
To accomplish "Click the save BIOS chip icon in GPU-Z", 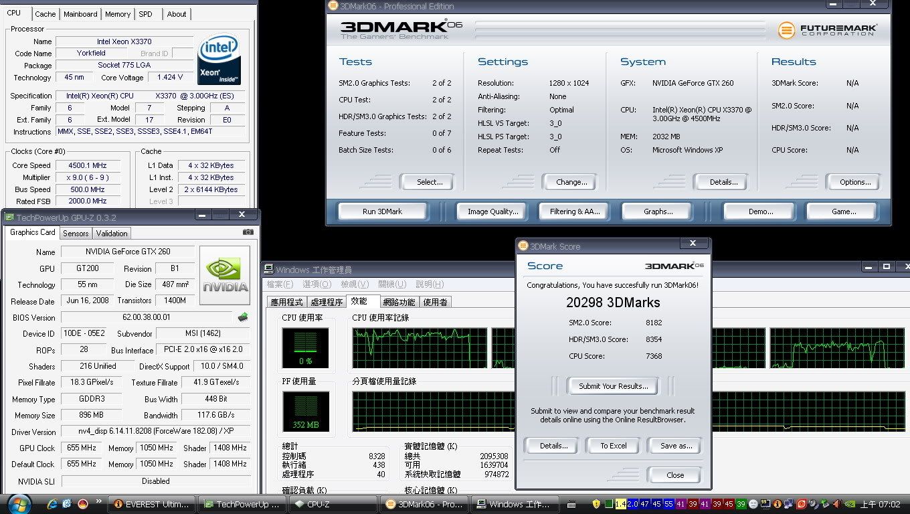I will (243, 317).
